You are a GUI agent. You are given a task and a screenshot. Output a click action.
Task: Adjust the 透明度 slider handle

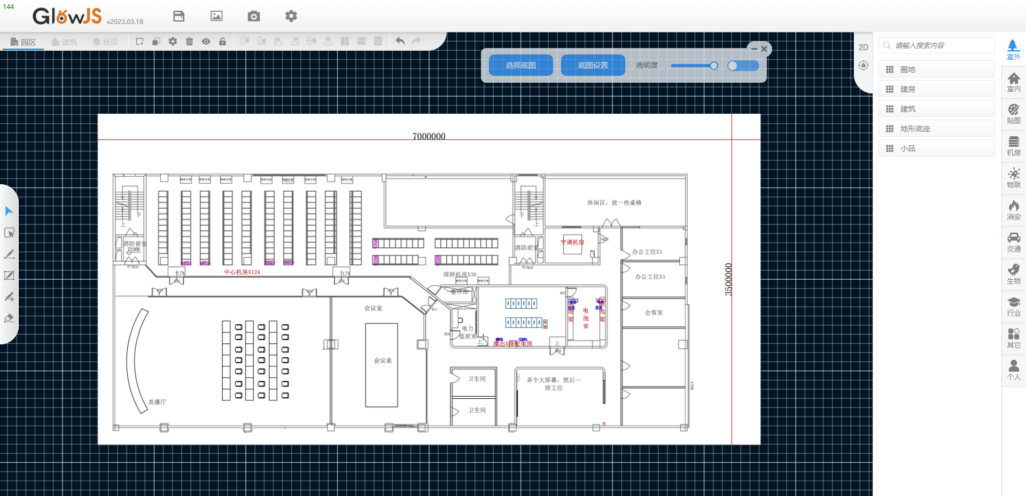pyautogui.click(x=714, y=66)
